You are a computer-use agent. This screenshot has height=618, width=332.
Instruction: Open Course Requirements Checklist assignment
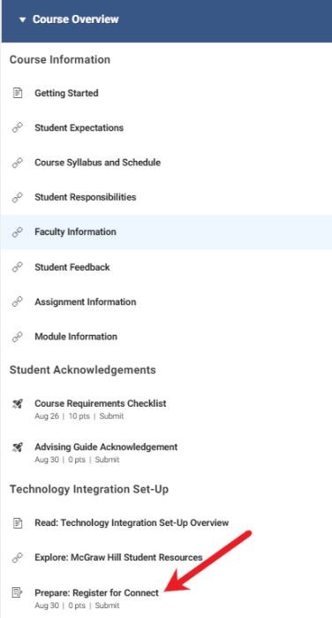(101, 403)
